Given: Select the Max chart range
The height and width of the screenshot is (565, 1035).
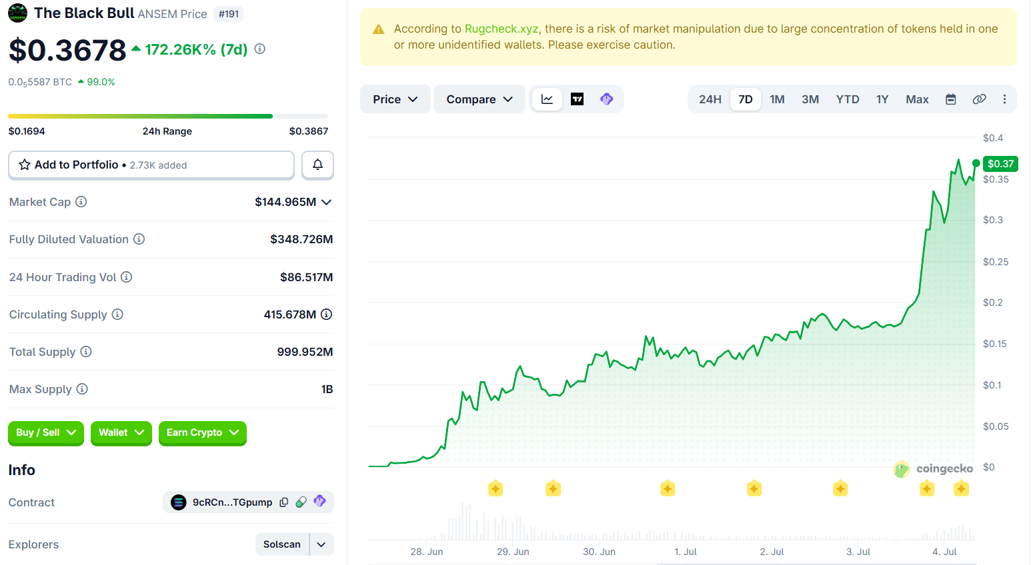Looking at the screenshot, I should (x=917, y=99).
